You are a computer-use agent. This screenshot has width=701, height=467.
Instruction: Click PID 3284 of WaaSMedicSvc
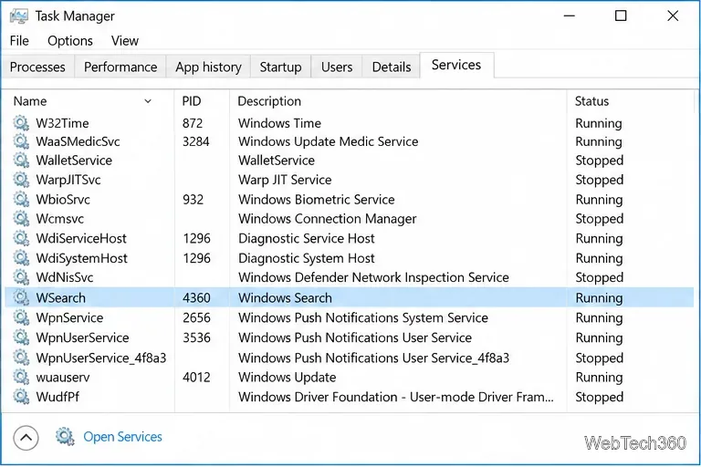pyautogui.click(x=196, y=141)
